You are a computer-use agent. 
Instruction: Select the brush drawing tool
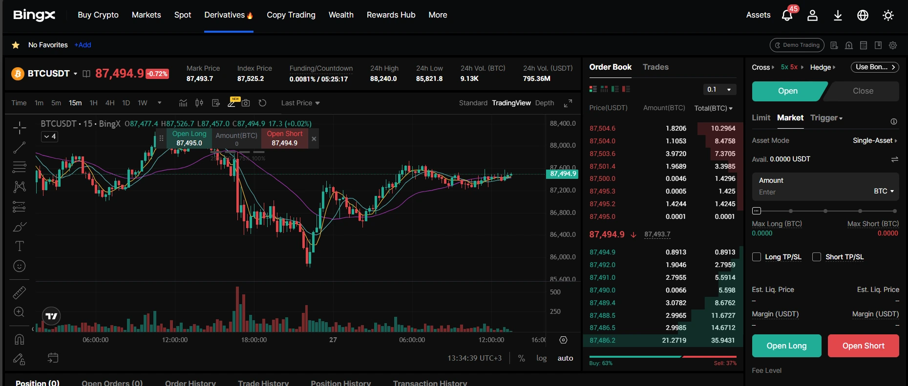pos(20,227)
